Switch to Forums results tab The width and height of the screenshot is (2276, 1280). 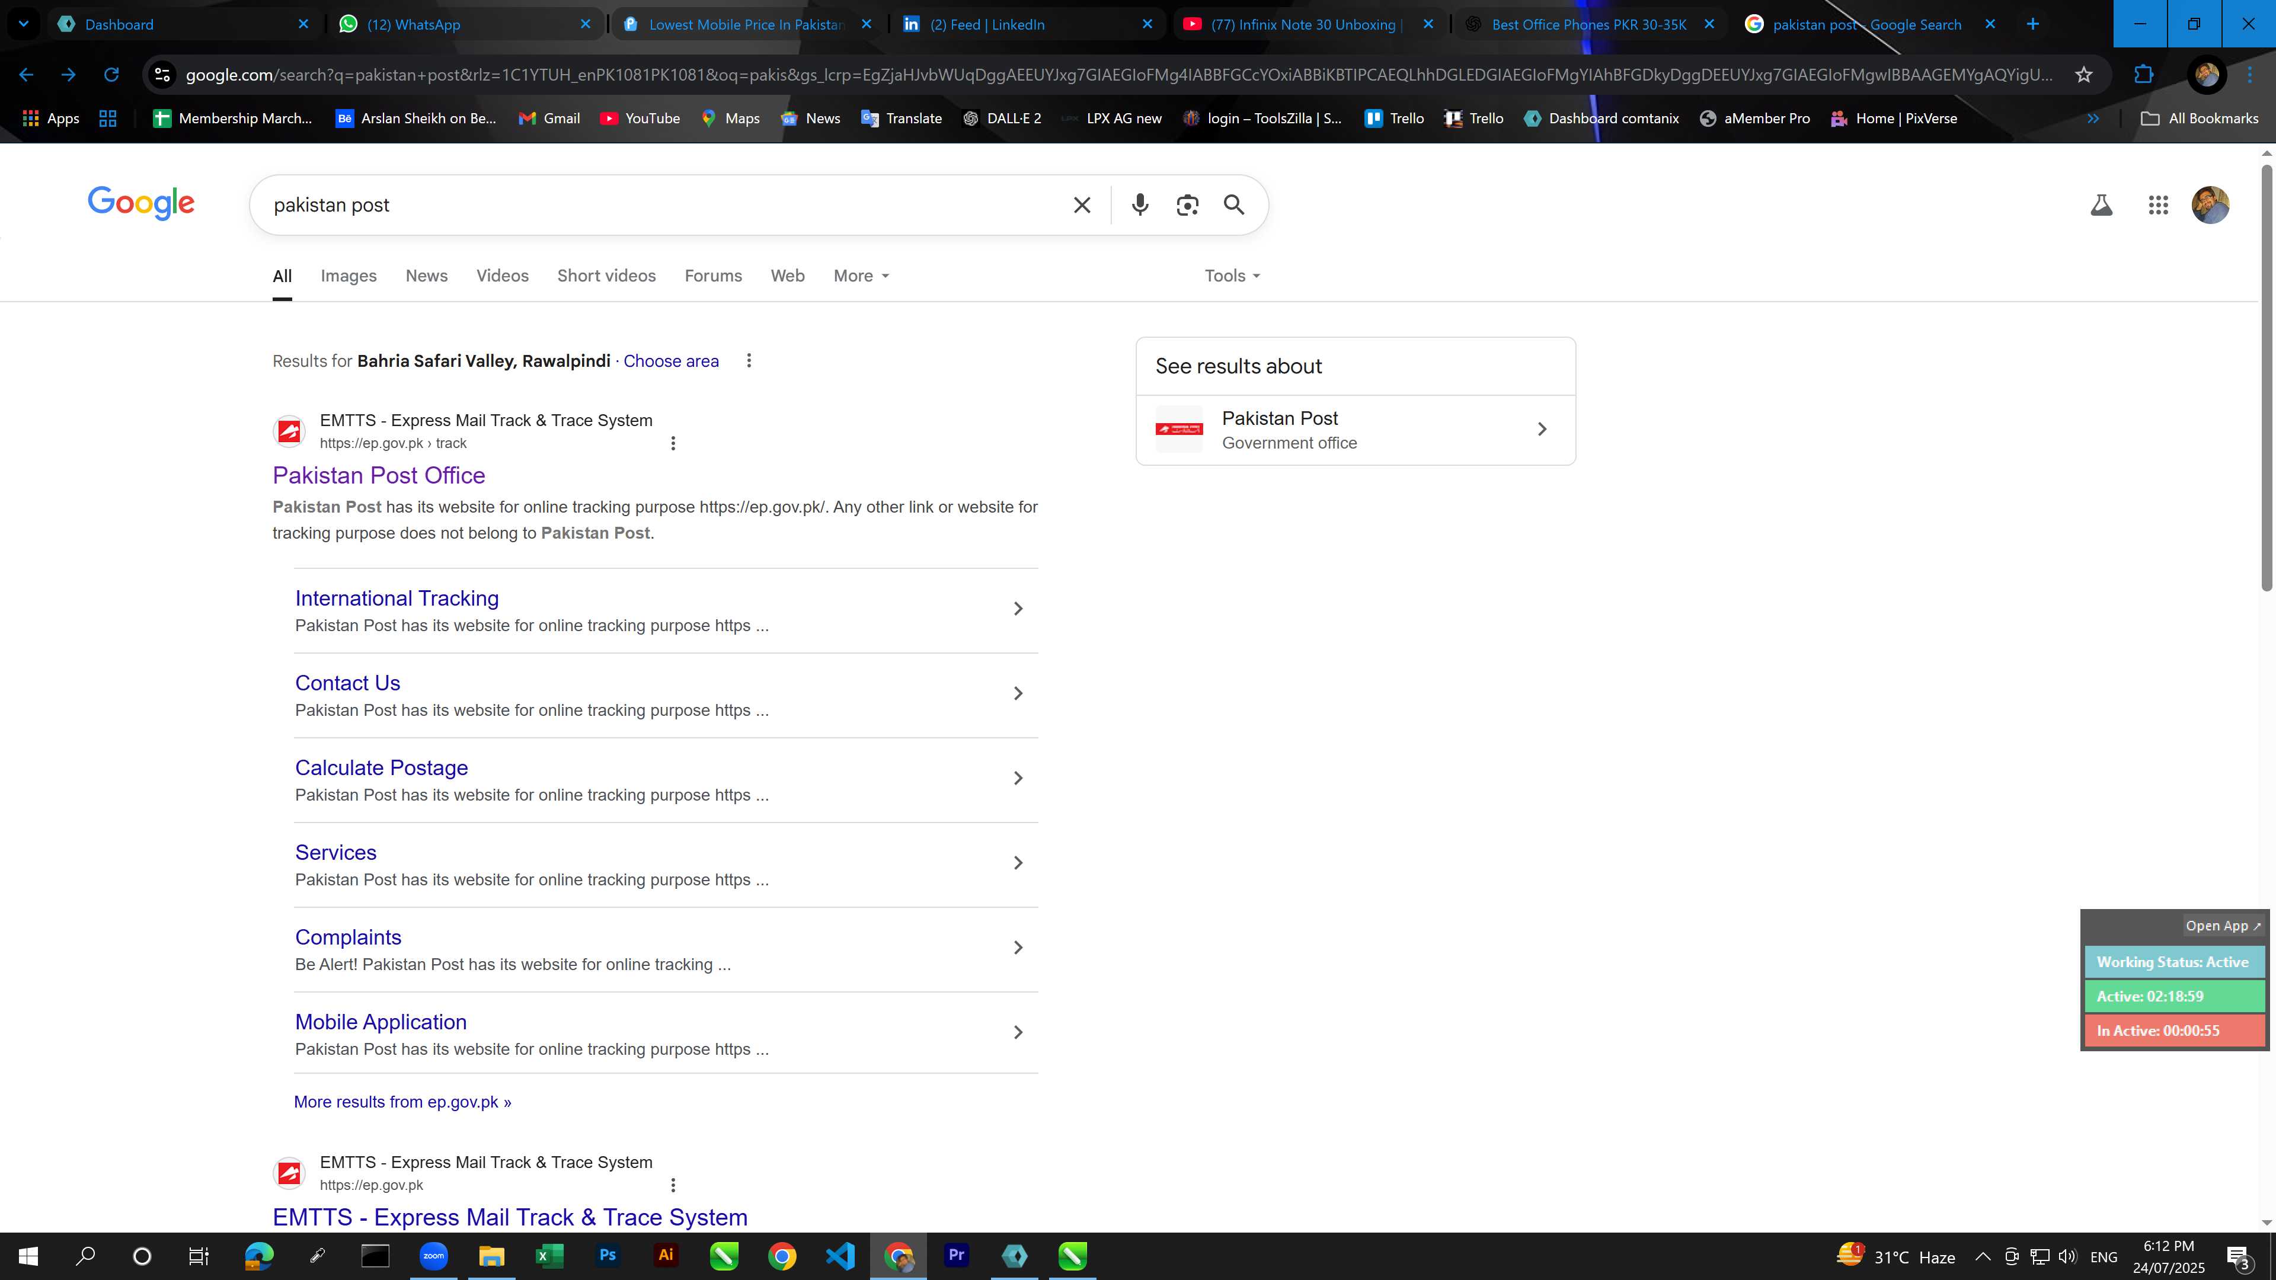pyautogui.click(x=713, y=276)
